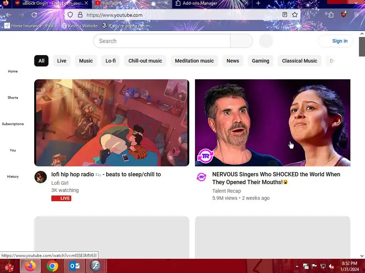Screen dimensions: 365x273
Task: Click the Talent Recap channel name
Action: click(x=226, y=191)
